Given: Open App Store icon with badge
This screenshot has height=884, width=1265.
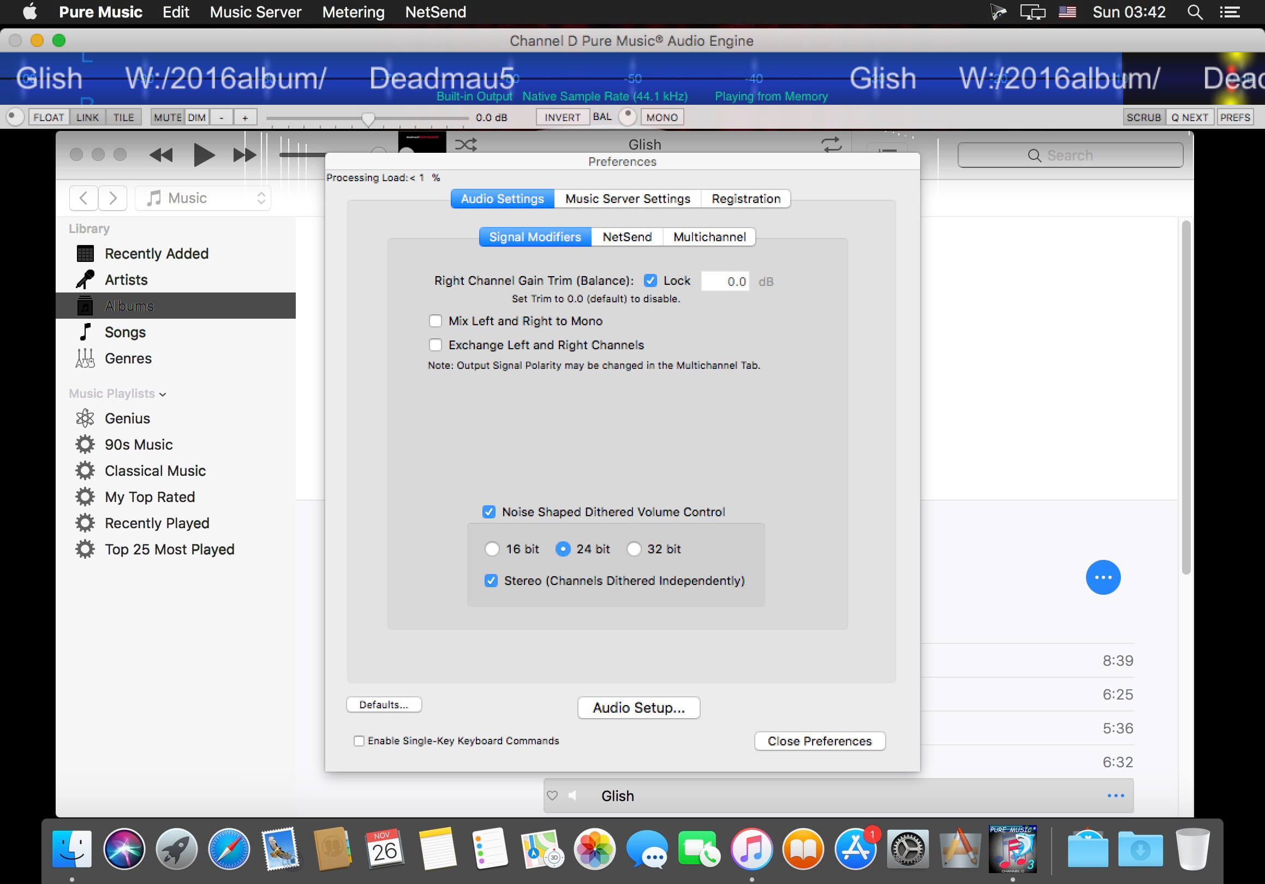Looking at the screenshot, I should coord(856,848).
